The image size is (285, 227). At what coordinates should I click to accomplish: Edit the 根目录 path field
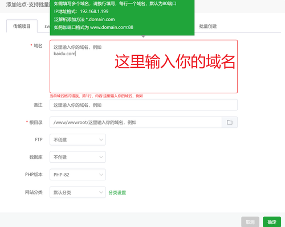pyautogui.click(x=136, y=122)
